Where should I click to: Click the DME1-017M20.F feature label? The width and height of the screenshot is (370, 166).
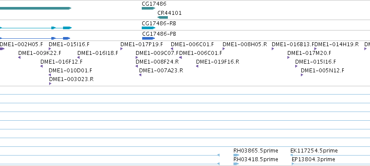click(x=310, y=53)
